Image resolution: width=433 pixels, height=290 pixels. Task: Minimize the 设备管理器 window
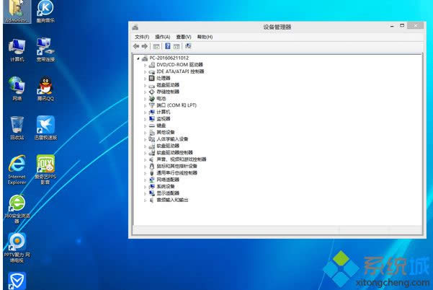tap(392, 26)
